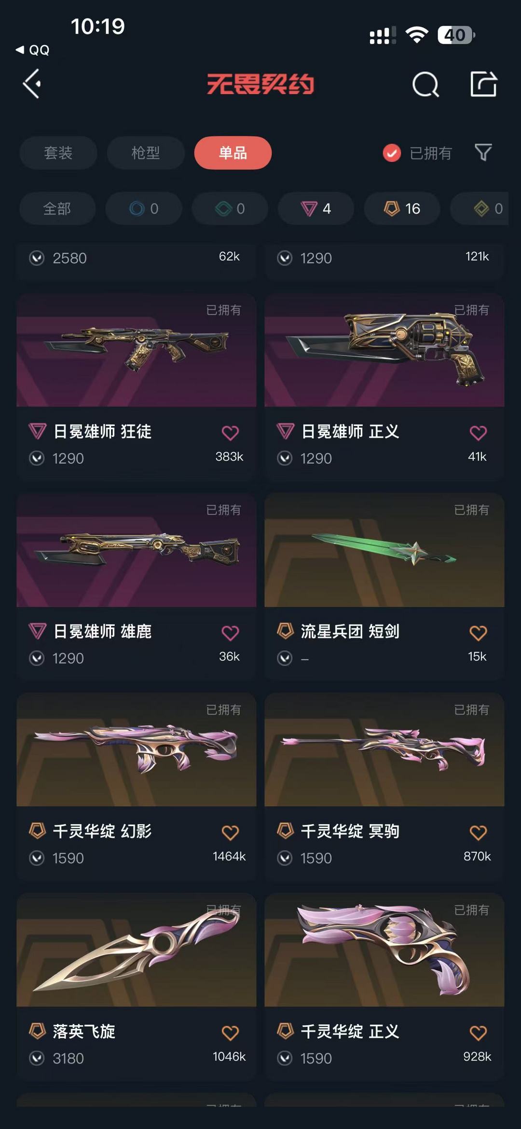Tap the back arrow icon
Viewport: 521px width, 1129px height.
[x=32, y=84]
